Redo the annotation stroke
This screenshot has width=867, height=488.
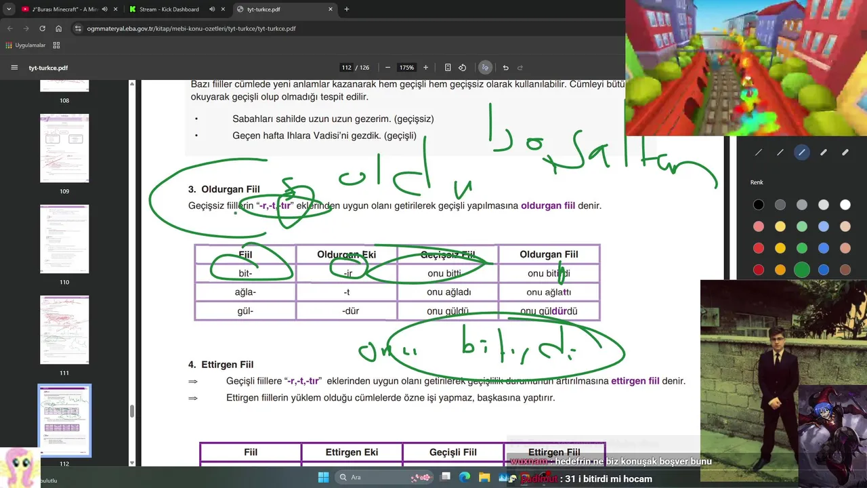click(x=520, y=68)
